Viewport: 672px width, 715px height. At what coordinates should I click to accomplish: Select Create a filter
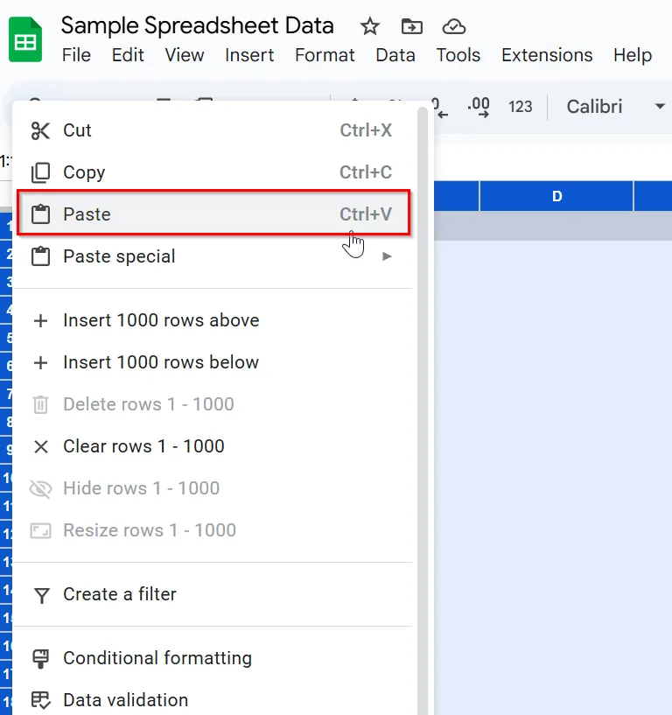pyautogui.click(x=213, y=594)
